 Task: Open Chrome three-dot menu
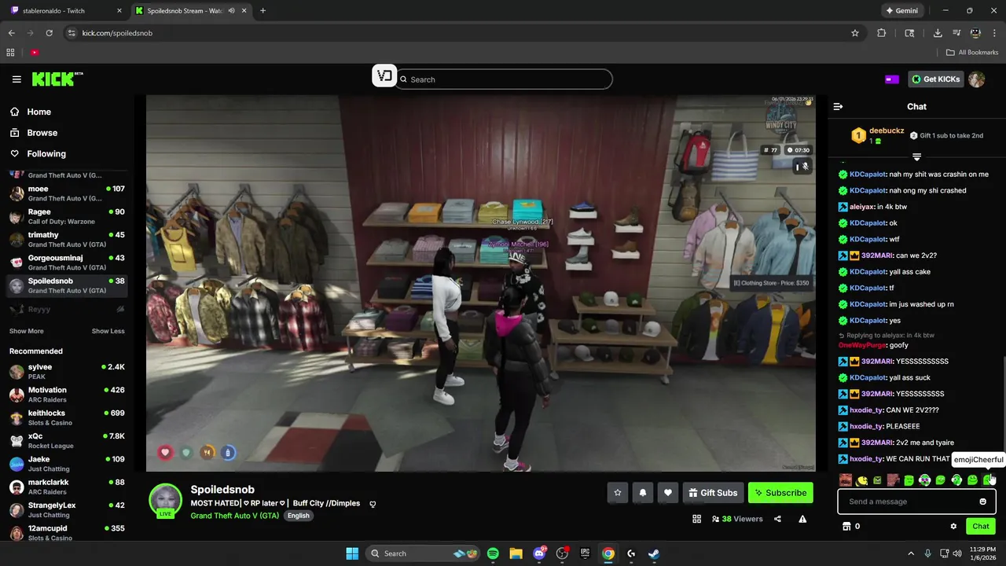pyautogui.click(x=995, y=33)
